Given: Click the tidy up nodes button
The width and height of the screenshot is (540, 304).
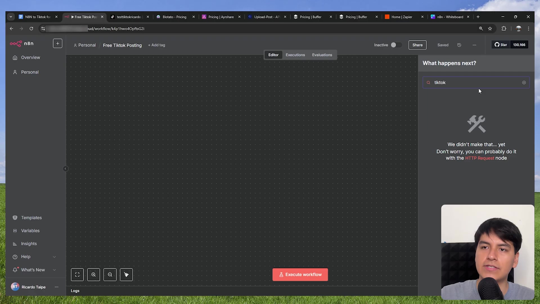Looking at the screenshot, I should pyautogui.click(x=126, y=275).
